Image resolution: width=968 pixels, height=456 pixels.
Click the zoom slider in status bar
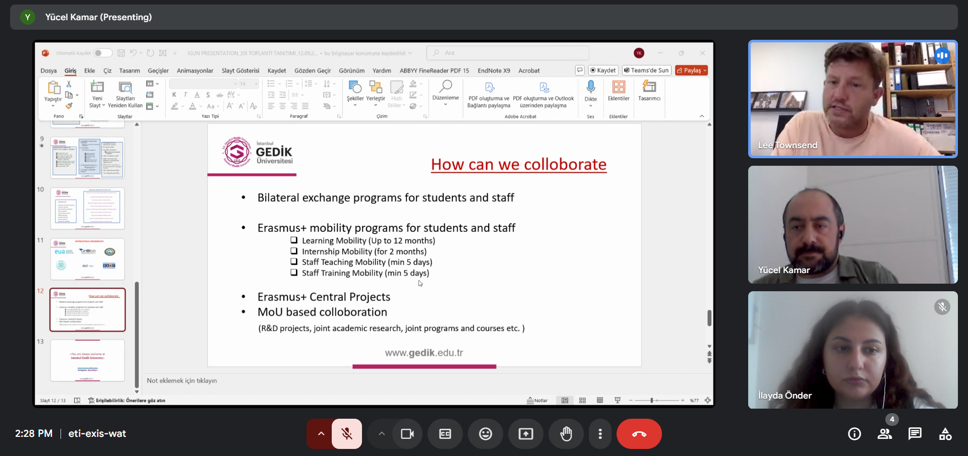tap(657, 401)
